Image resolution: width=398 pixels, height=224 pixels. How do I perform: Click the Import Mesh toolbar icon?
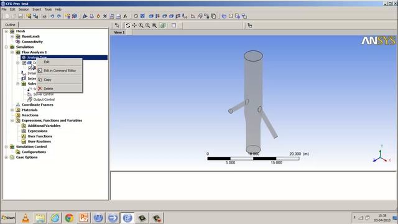pos(68,16)
